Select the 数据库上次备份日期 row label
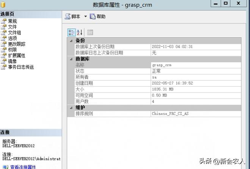Image resolution: width=250 pixels, height=169 pixels. [95, 47]
